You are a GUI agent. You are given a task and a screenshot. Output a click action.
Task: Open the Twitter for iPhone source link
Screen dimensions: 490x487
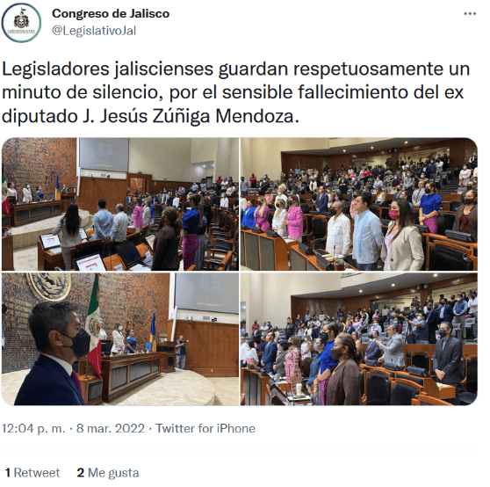205,428
